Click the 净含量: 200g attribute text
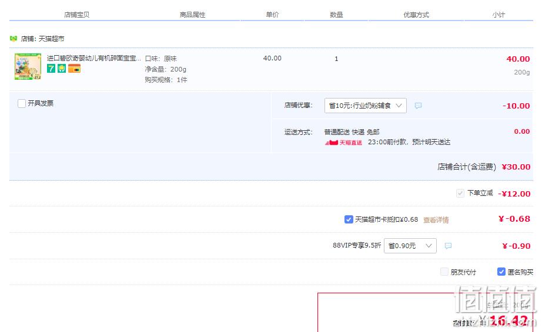Viewport: 542px width, 332px height. coord(166,69)
